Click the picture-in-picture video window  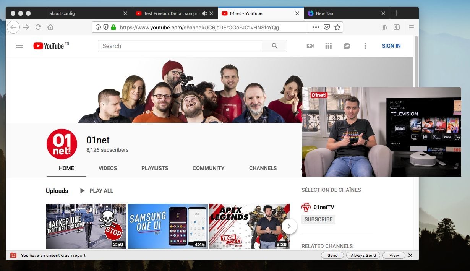[x=382, y=132]
